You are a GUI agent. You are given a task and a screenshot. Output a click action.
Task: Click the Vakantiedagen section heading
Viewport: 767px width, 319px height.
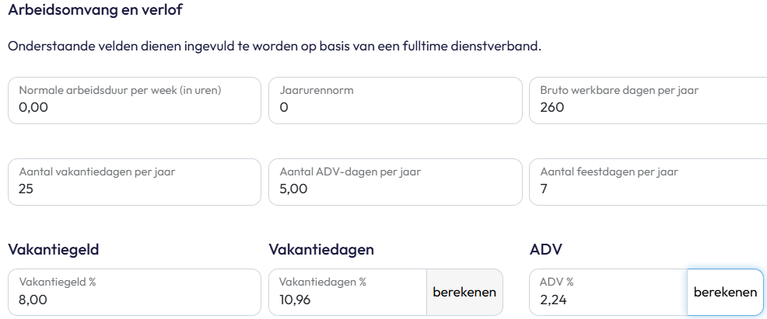[x=321, y=249]
